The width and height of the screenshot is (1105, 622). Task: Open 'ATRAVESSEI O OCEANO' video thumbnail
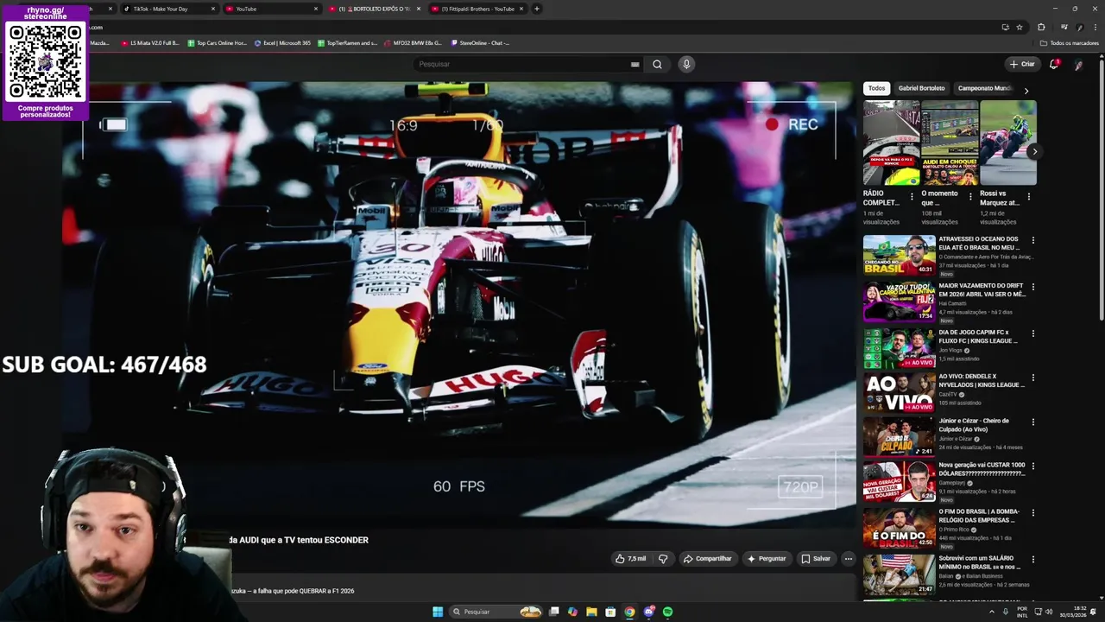[x=899, y=255]
